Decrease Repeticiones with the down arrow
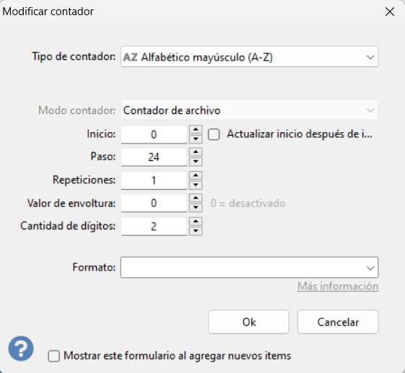 pyautogui.click(x=196, y=185)
